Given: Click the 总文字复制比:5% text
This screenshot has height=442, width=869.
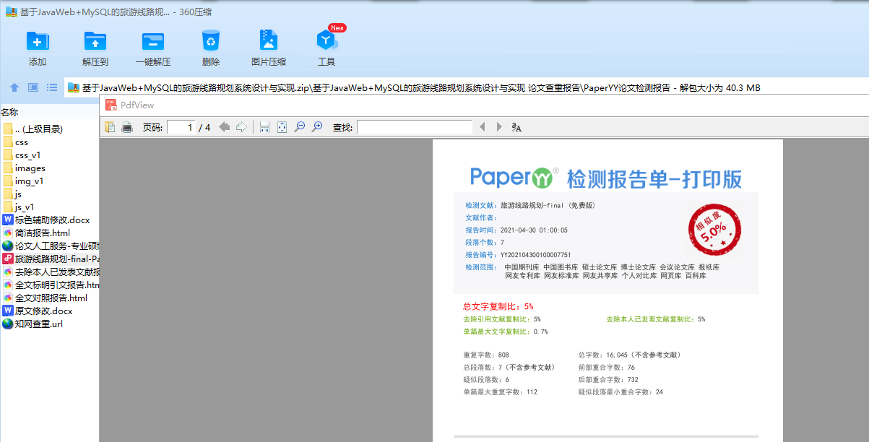Looking at the screenshot, I should pyautogui.click(x=498, y=306).
